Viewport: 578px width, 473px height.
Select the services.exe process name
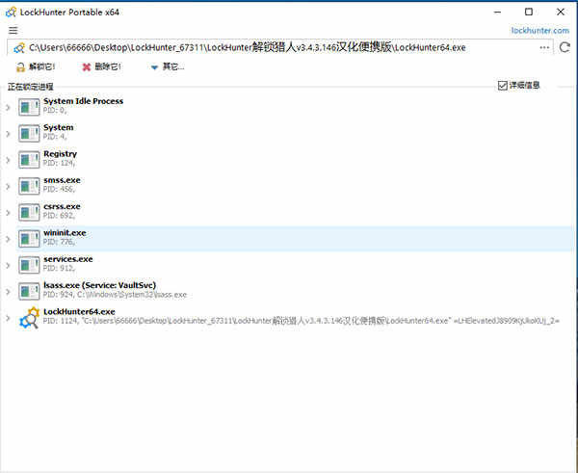pos(68,259)
